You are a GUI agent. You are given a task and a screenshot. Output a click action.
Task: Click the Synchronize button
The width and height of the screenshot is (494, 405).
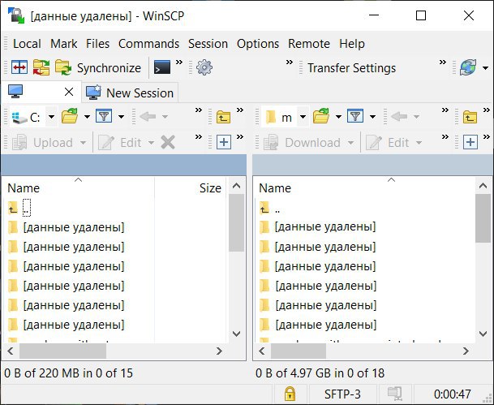tap(98, 67)
